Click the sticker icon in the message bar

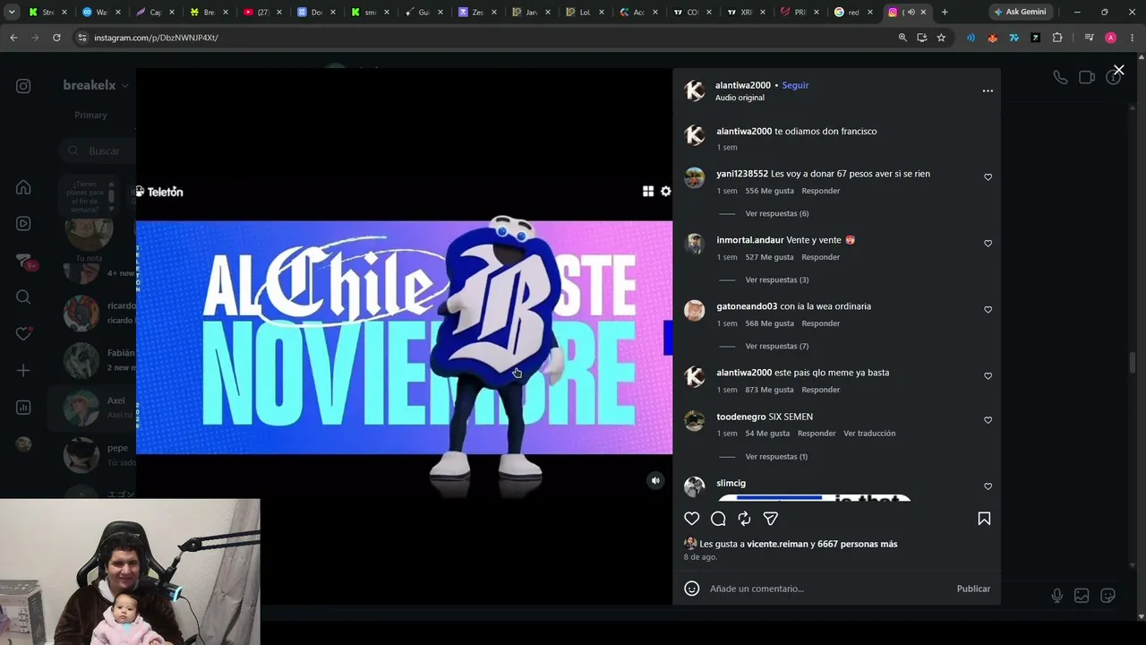tap(1108, 596)
